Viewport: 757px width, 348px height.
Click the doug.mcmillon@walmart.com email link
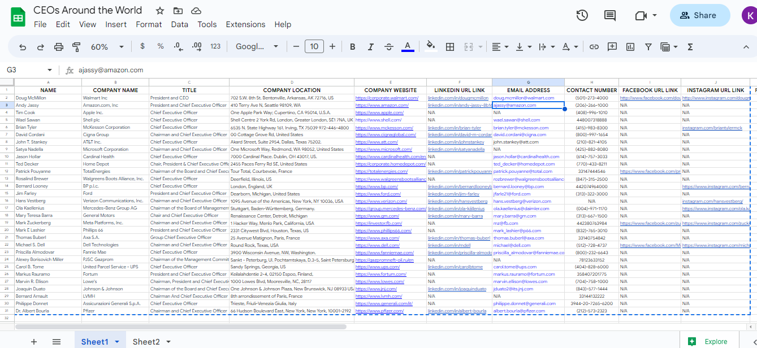[524, 98]
